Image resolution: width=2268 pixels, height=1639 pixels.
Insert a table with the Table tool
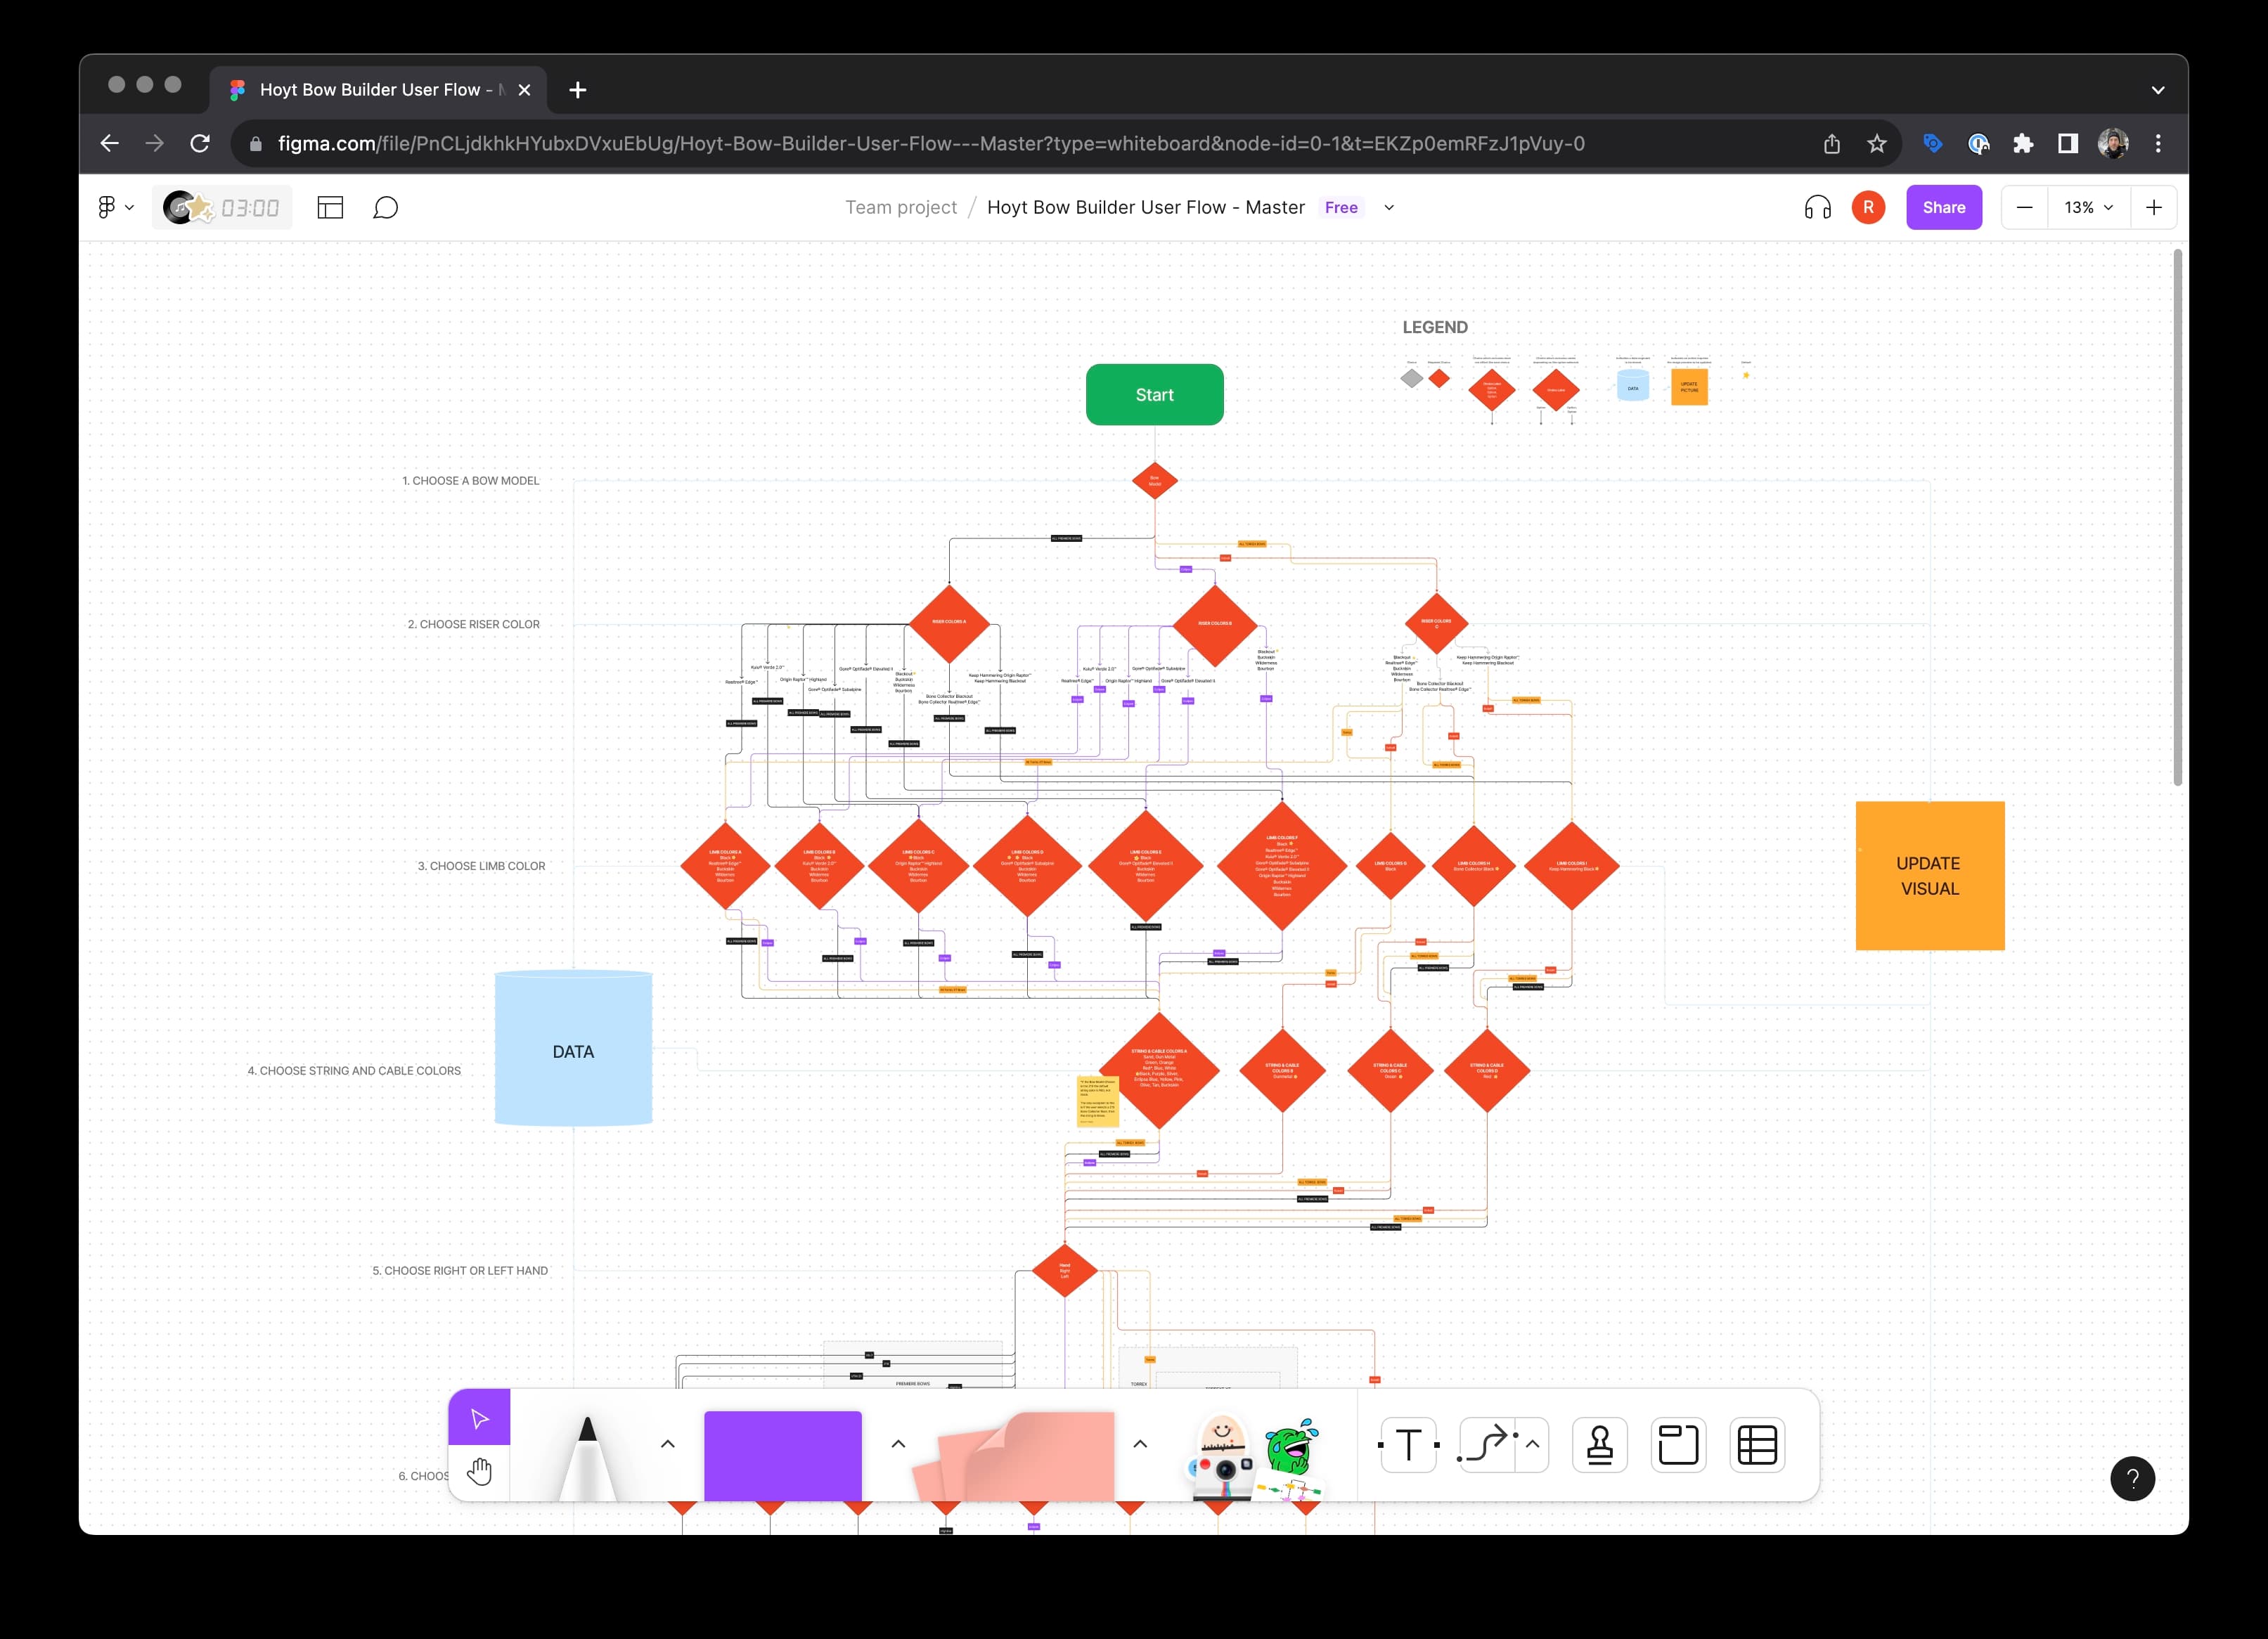pos(1756,1444)
